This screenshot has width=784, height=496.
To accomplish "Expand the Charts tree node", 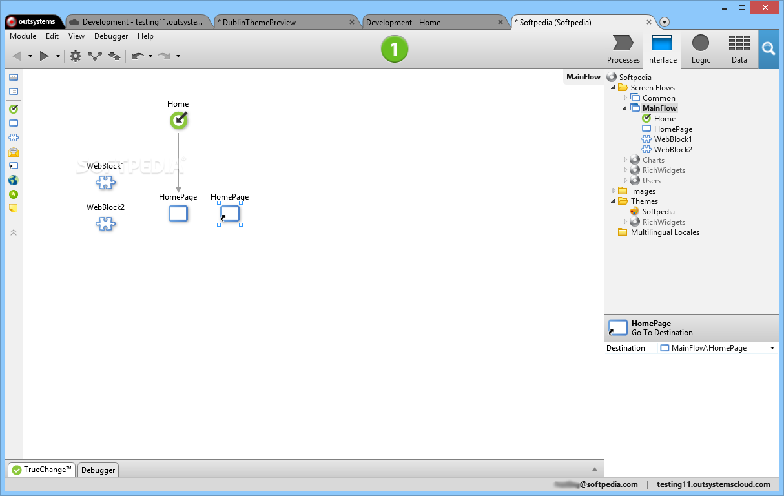I will click(625, 160).
